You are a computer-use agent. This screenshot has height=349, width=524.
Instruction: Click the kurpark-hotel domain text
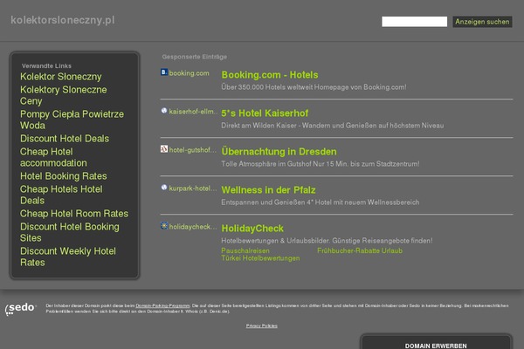(x=193, y=188)
